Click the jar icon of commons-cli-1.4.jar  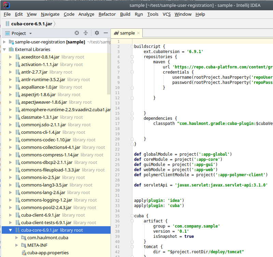tap(18, 132)
